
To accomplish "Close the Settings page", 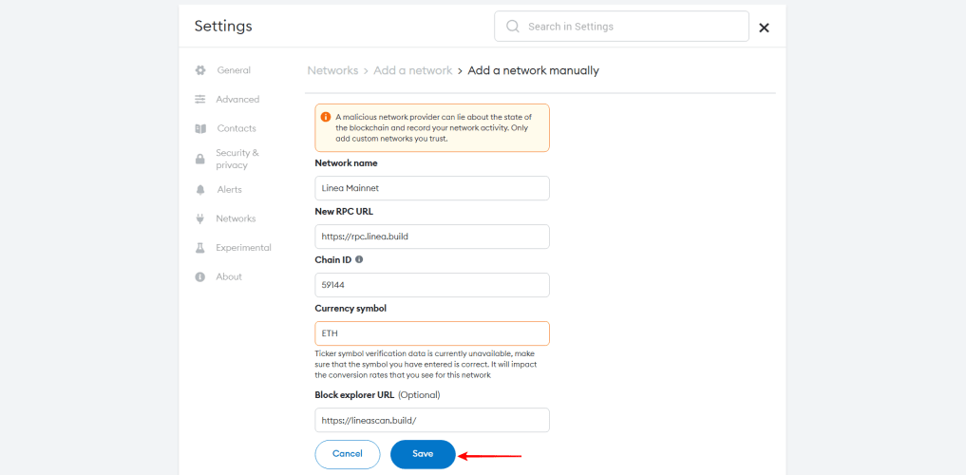I will [x=764, y=28].
